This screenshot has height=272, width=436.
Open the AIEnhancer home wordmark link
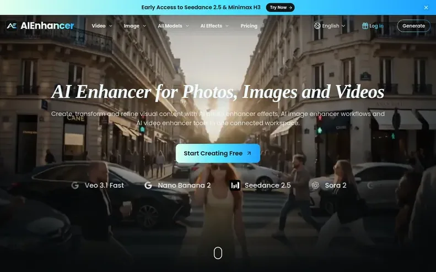tap(47, 26)
